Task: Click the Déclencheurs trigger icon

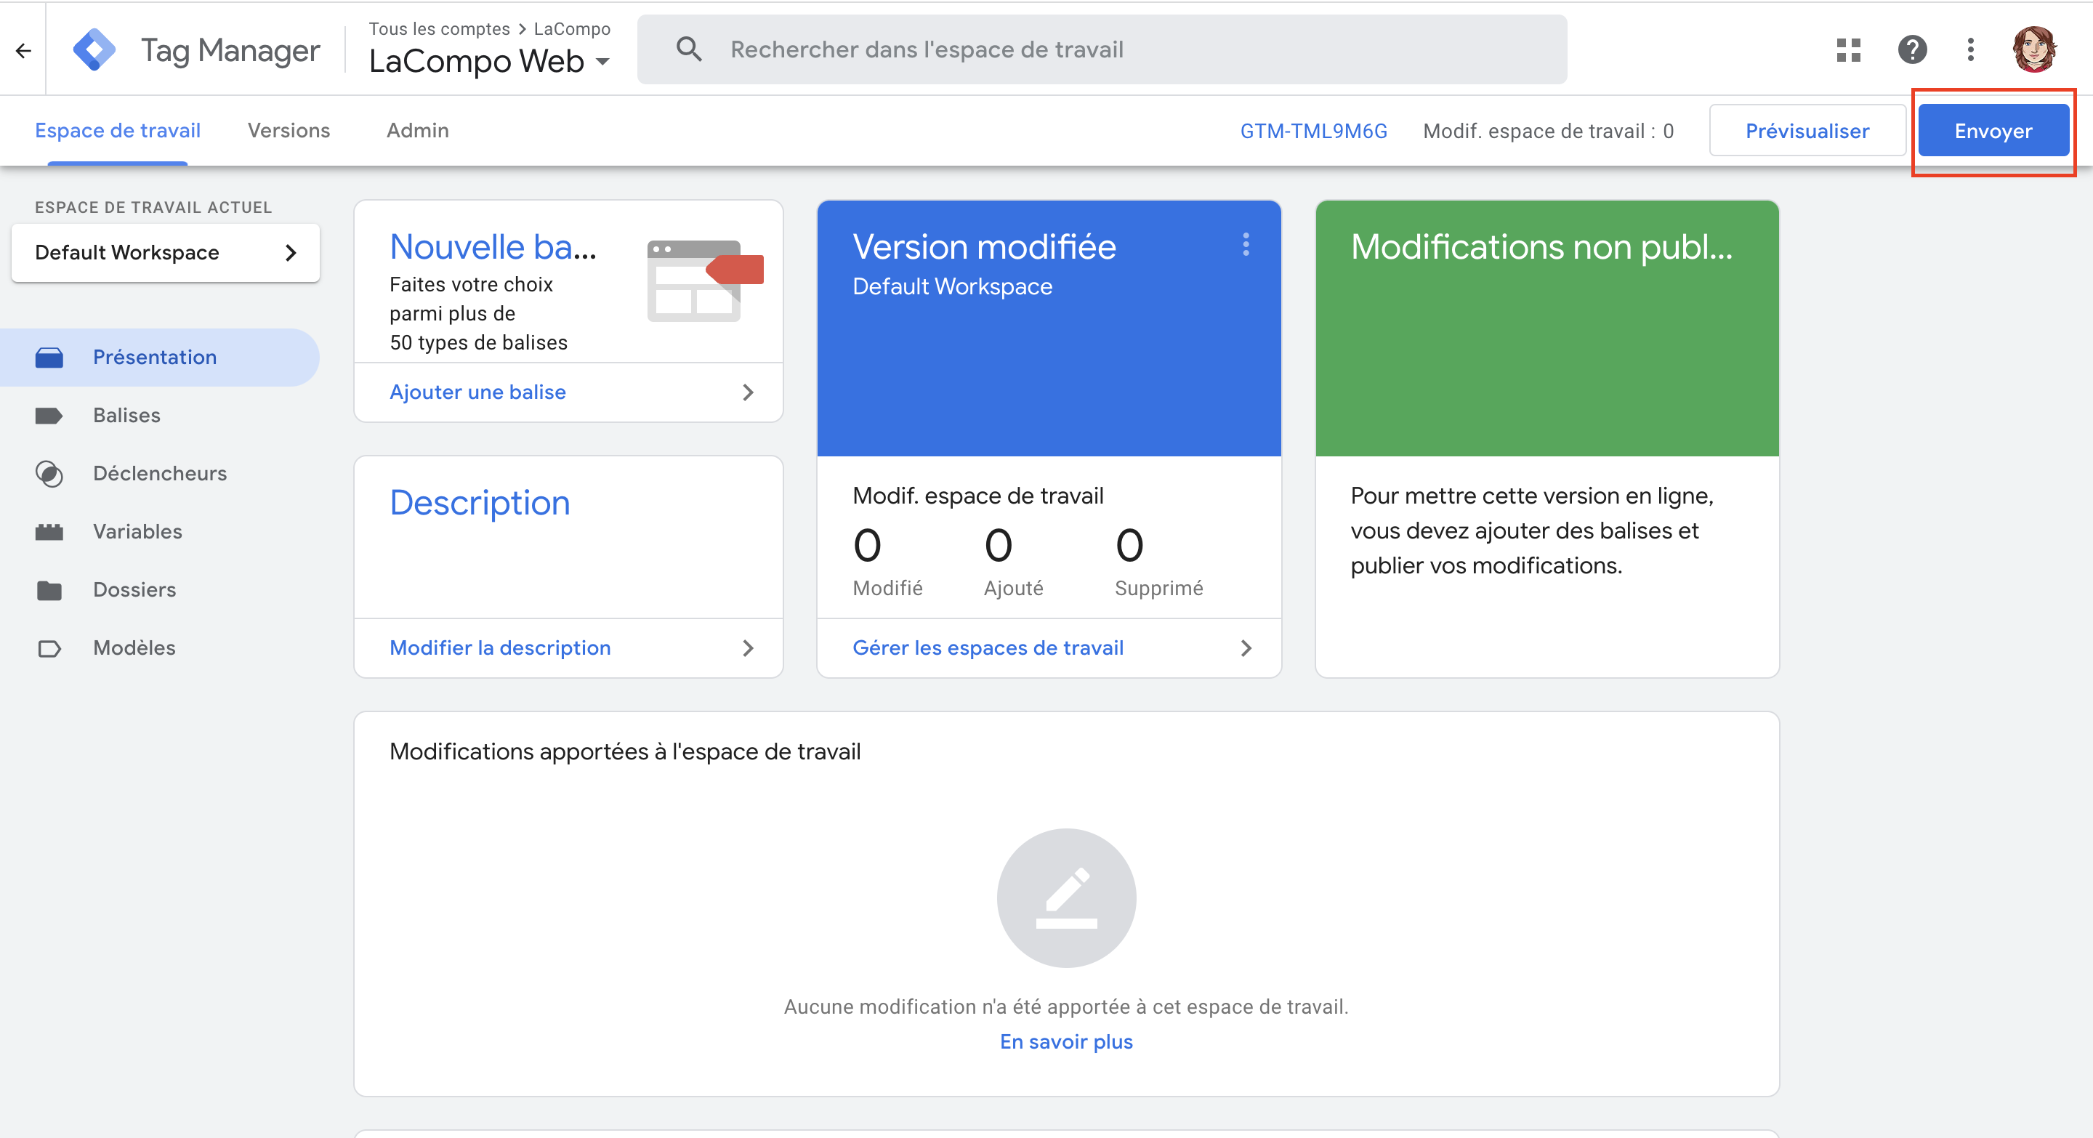Action: [x=49, y=474]
